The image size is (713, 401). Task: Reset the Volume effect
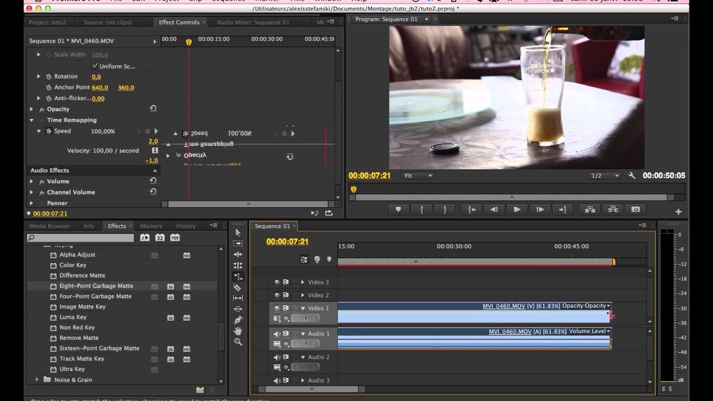153,180
